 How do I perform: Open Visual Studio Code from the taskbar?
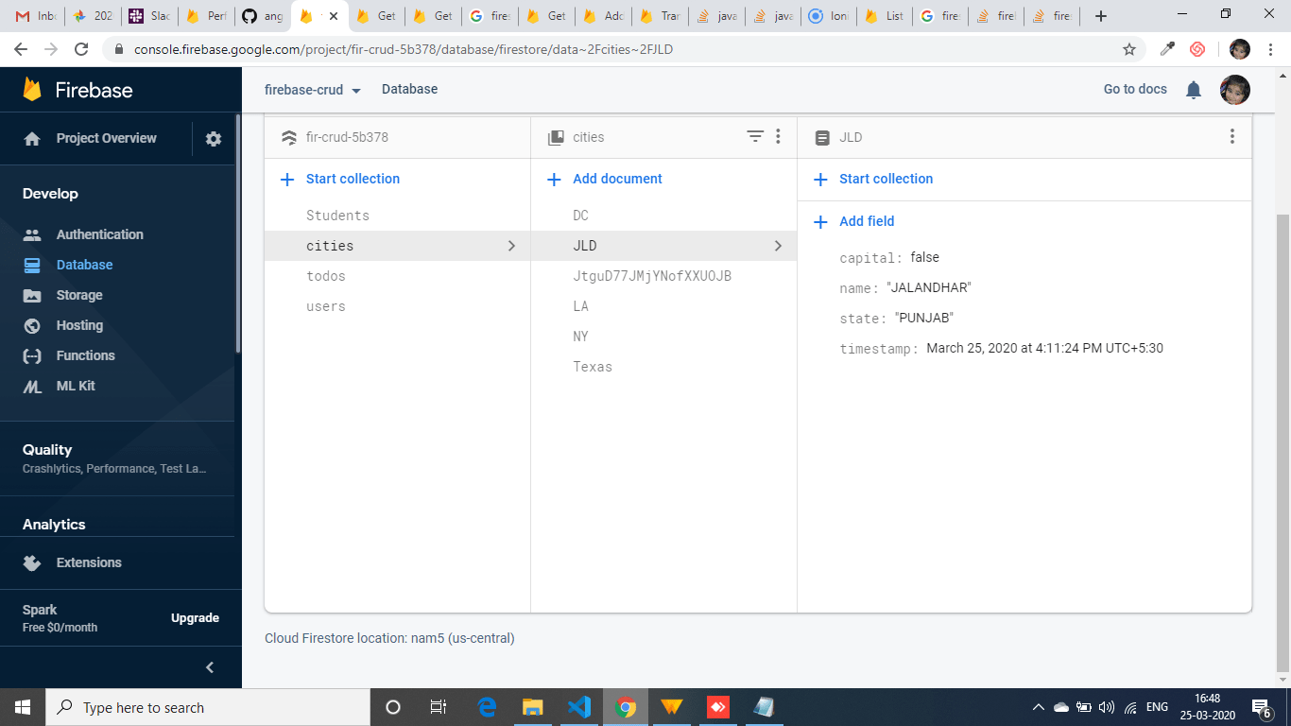(x=579, y=706)
